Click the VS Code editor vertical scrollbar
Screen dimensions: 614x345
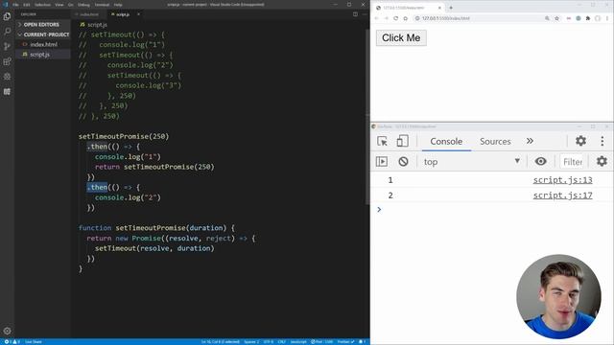tap(366, 117)
